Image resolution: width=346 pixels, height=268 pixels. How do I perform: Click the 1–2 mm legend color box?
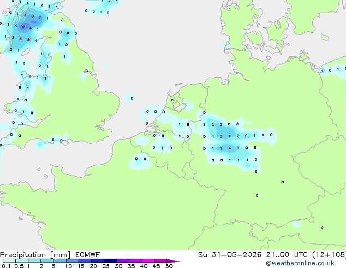coord(34,261)
